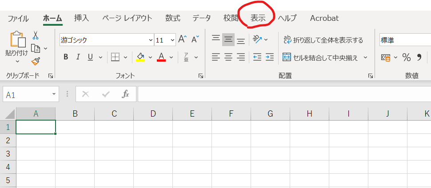Image resolution: width=431 pixels, height=188 pixels.
Task: Expand the font name dropdown arrow
Action: tap(151, 40)
